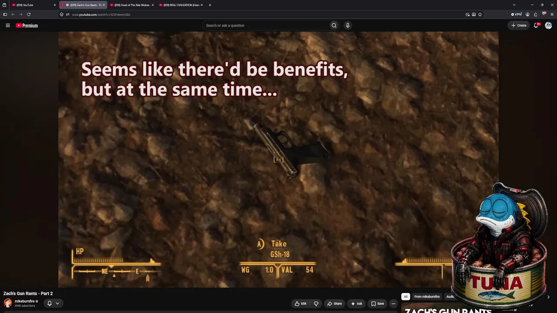557x313 pixels.
Task: Click the 'Zach's Gun Rants - Part 2' title
Action: click(x=28, y=293)
